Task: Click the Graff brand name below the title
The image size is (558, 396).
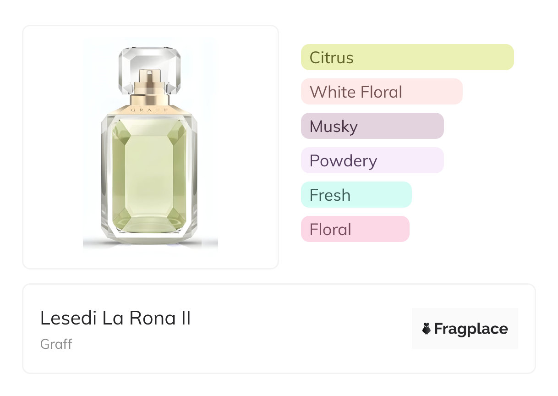Action: pyautogui.click(x=56, y=344)
